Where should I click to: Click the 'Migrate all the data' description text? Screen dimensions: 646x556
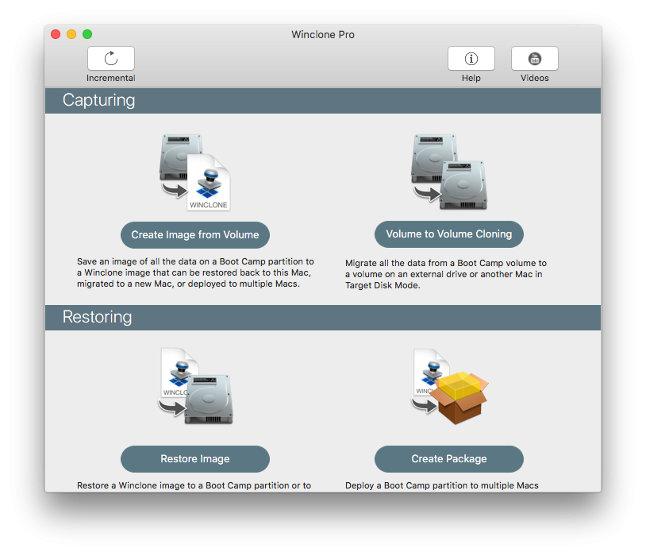tap(446, 274)
